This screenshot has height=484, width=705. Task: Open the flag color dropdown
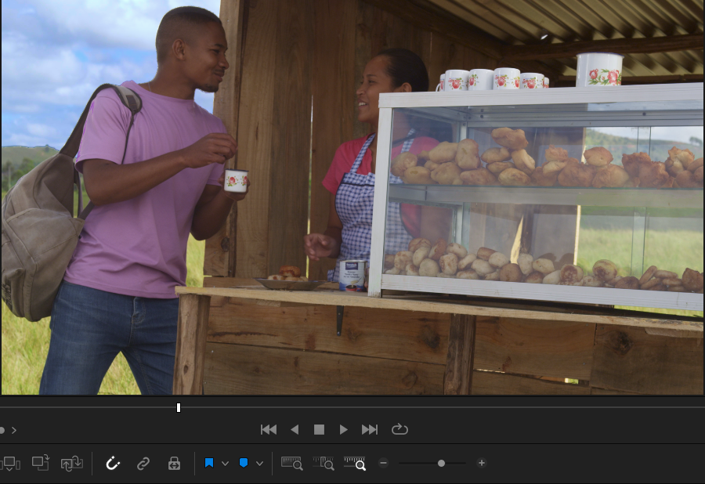(x=225, y=463)
